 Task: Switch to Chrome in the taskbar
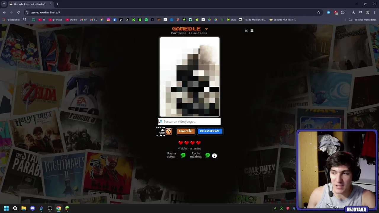coord(59,208)
